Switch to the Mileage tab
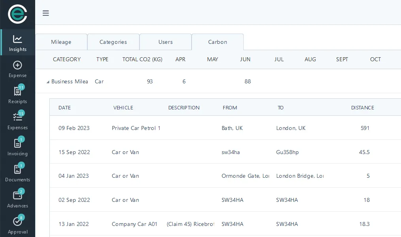The height and width of the screenshot is (237, 401). (61, 42)
